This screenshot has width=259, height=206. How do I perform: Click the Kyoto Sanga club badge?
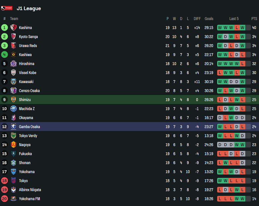[x=14, y=37]
